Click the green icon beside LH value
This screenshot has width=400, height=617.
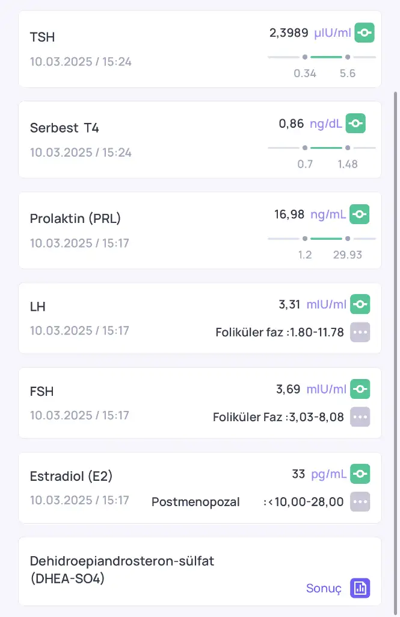pyautogui.click(x=360, y=304)
